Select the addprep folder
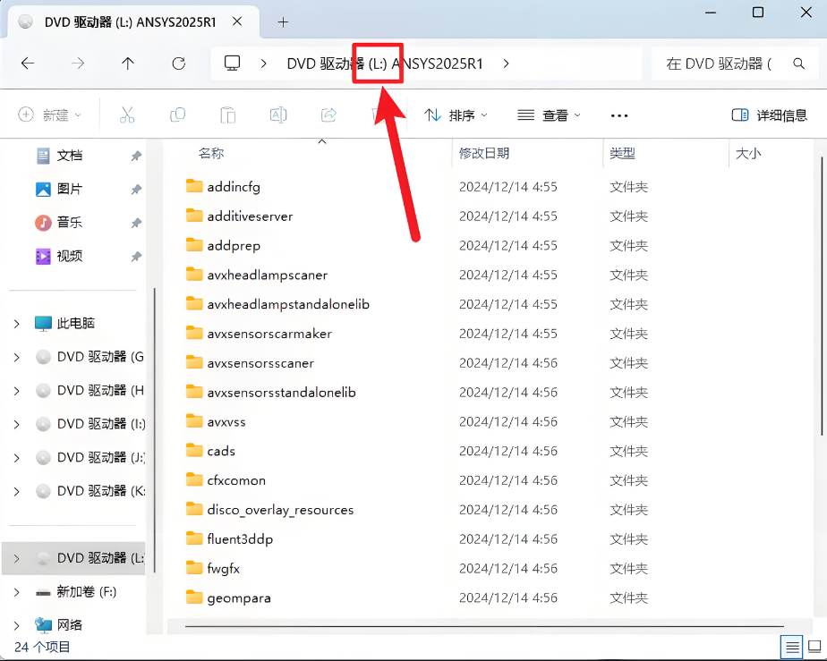Screen dimensions: 827x661 pyautogui.click(x=234, y=246)
